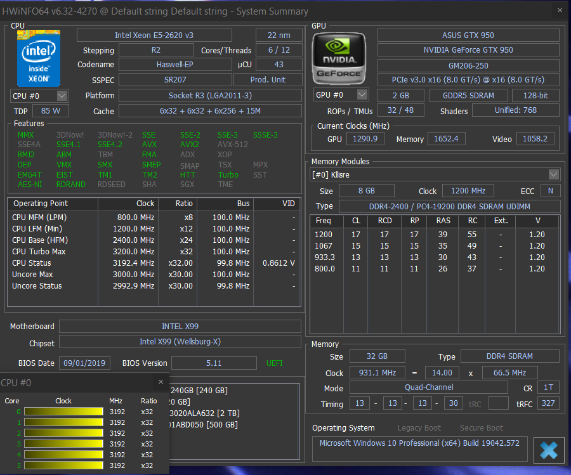Click the cache 6x32 + 6x32 + 6x256 + 15M field
Image resolution: width=571 pixels, height=475 pixels.
(x=210, y=110)
